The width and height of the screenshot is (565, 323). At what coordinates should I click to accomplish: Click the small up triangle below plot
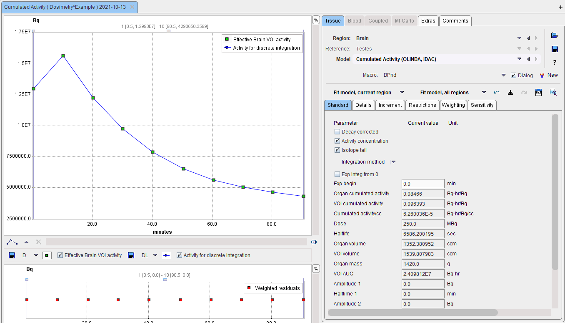pyautogui.click(x=27, y=242)
